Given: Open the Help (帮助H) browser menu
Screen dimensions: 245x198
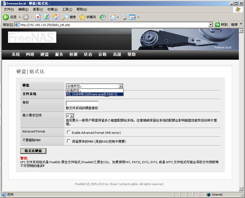Looking at the screenshot, I should (82, 9).
